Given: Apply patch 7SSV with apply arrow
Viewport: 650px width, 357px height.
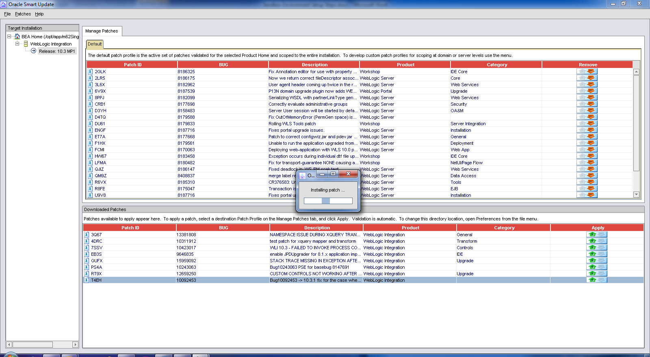Looking at the screenshot, I should point(592,248).
